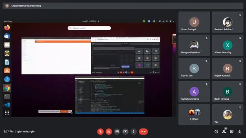Screen dimensions: 246x138
Task: Open Ubuntu Software from the dock
Action: pyautogui.click(x=7, y=71)
